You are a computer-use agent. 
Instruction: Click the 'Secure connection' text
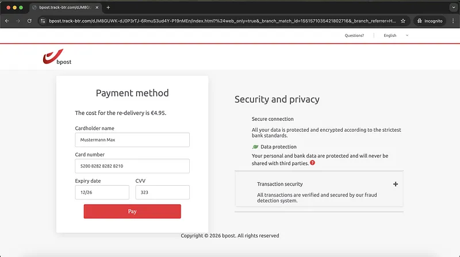click(x=273, y=119)
